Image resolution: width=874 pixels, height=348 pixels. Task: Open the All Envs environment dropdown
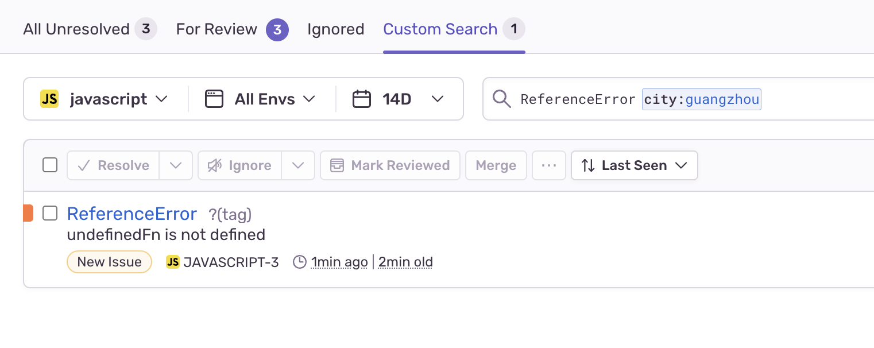point(261,99)
